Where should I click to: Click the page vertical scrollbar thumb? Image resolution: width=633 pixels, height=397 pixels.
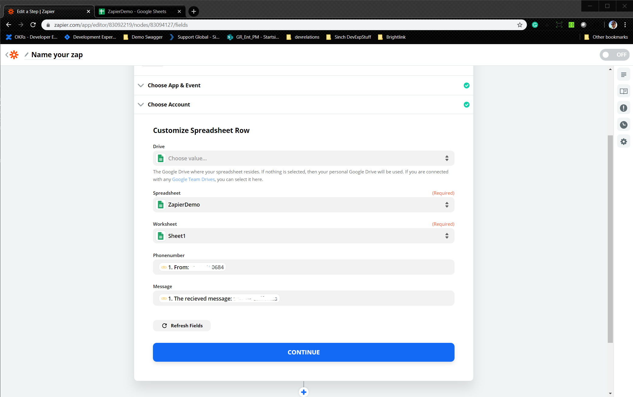tap(610, 239)
